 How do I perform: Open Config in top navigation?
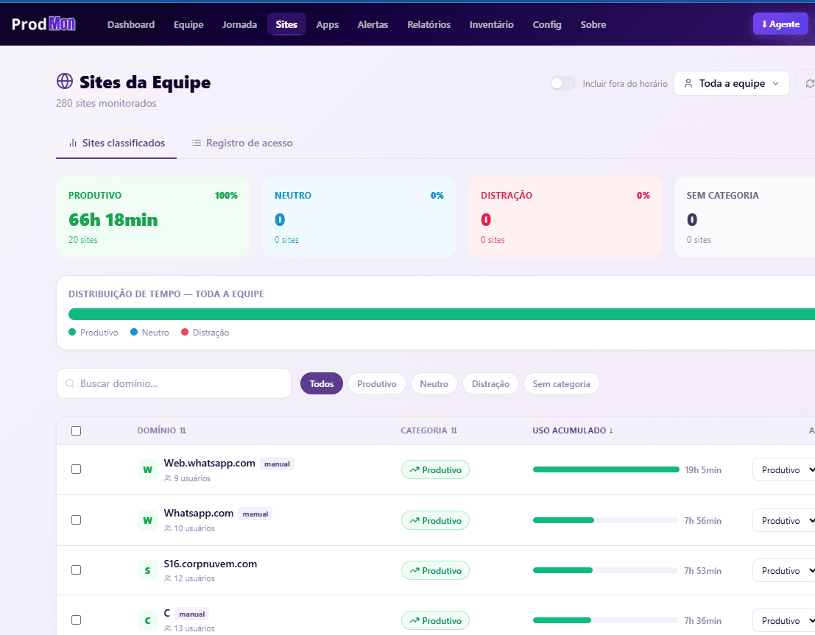click(547, 24)
